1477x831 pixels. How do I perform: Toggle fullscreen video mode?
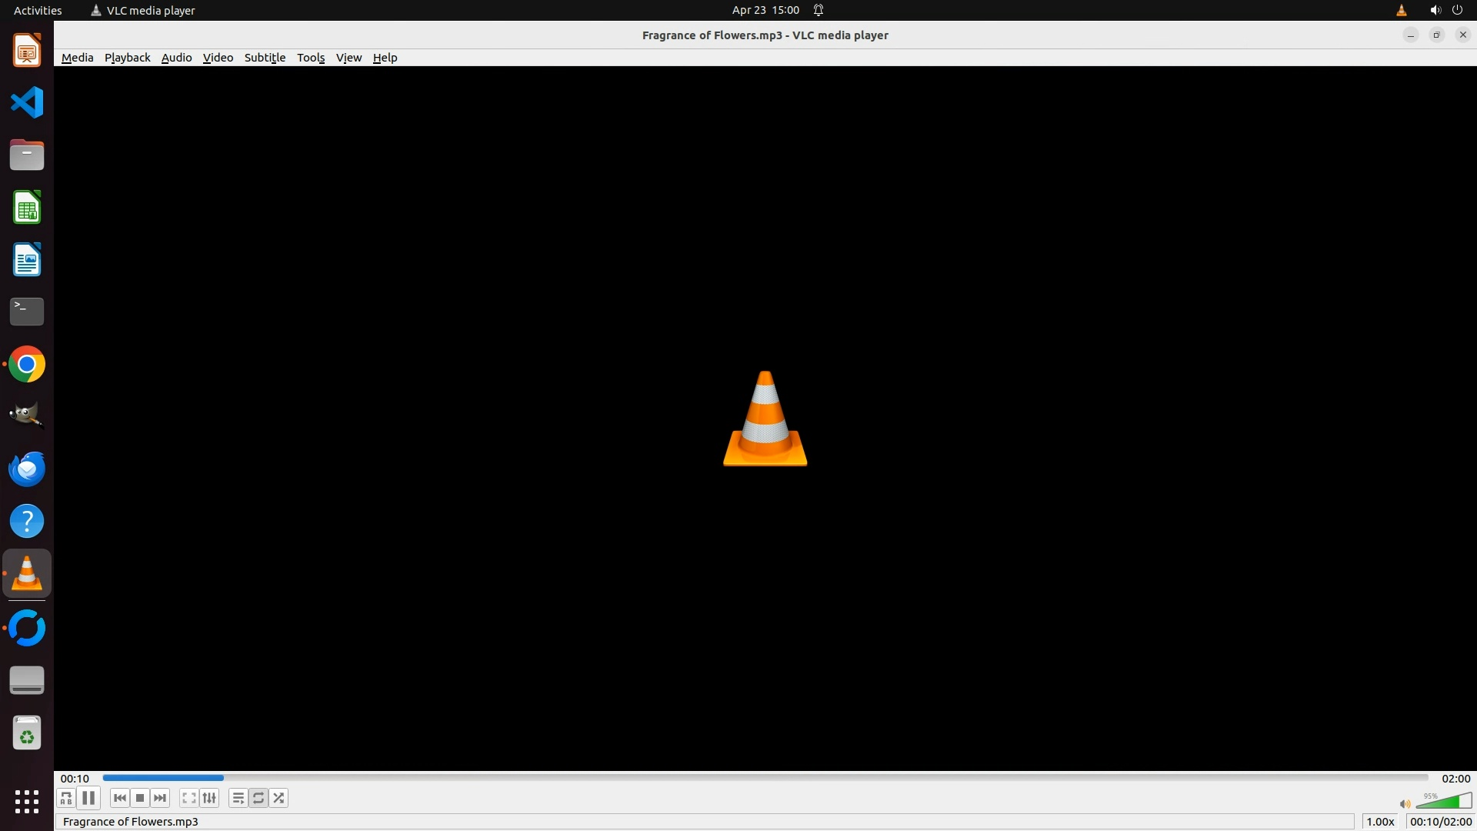point(188,798)
